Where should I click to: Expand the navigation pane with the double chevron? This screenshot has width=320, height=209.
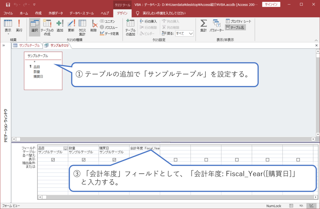coord(4,45)
